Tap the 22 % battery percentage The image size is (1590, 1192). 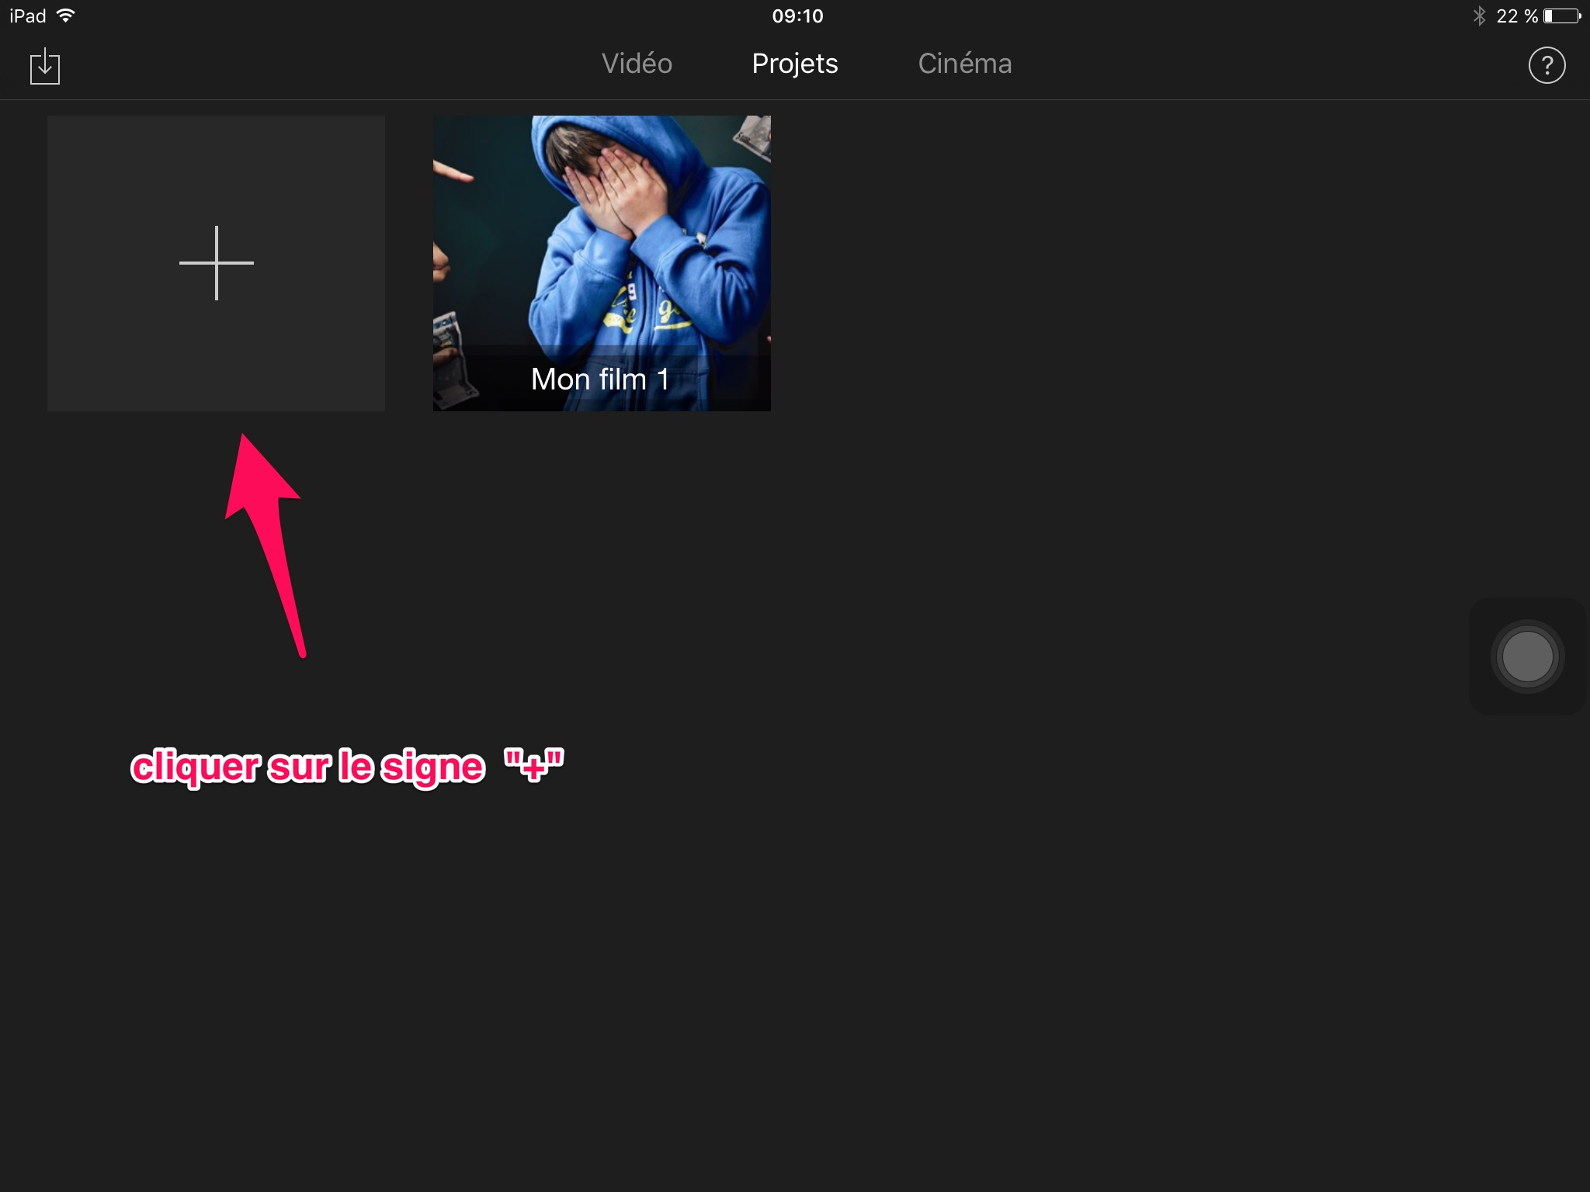1516,16
